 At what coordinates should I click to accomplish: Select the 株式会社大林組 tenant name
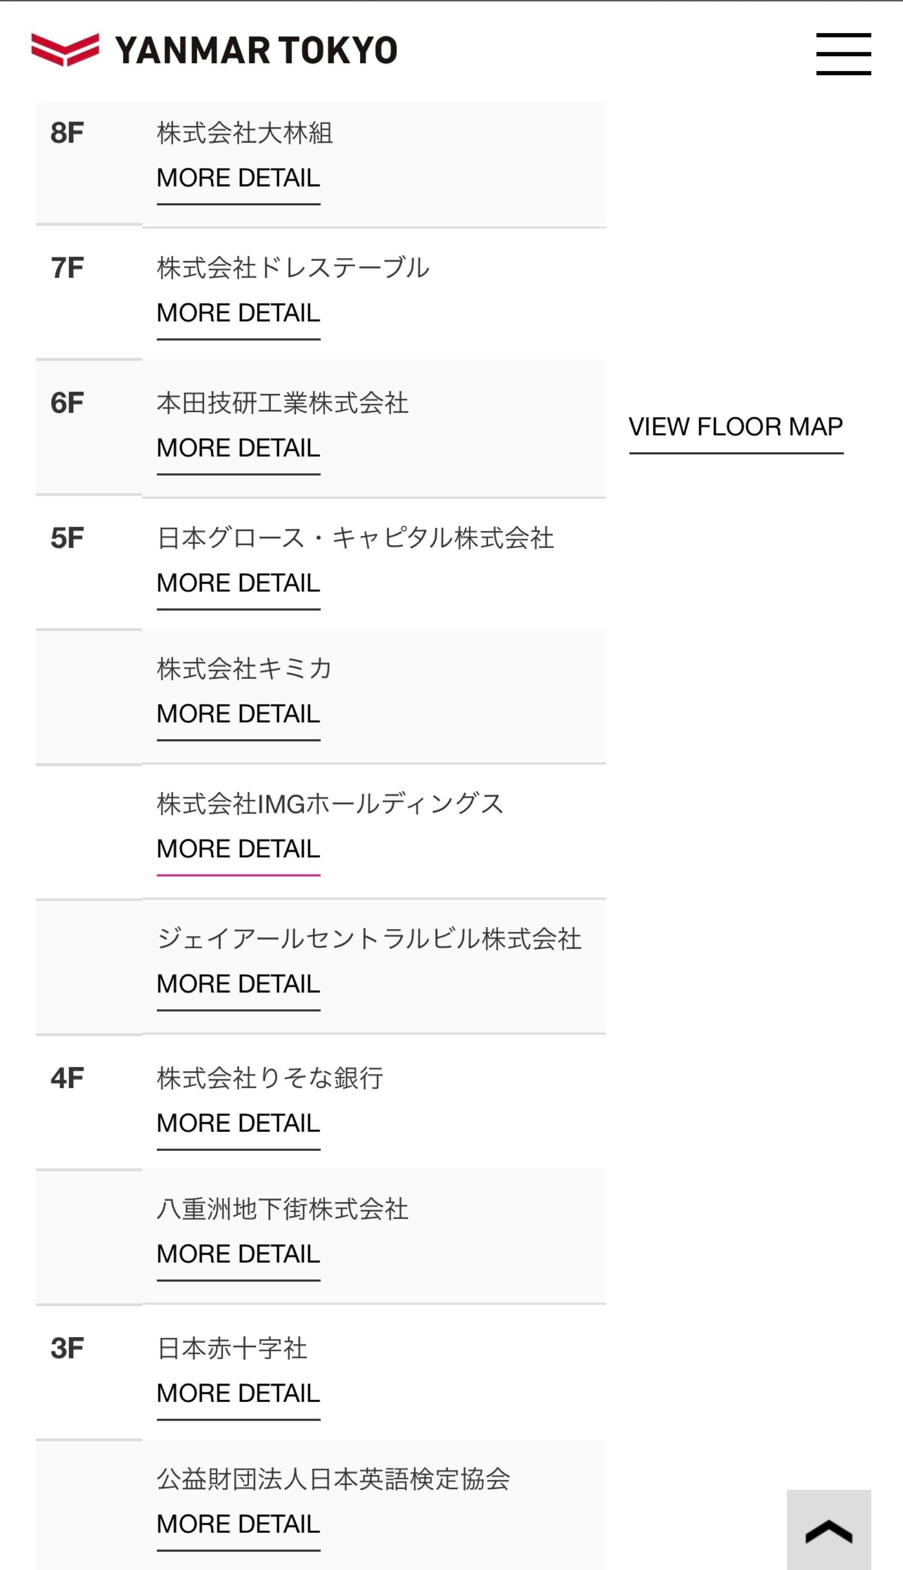[245, 133]
